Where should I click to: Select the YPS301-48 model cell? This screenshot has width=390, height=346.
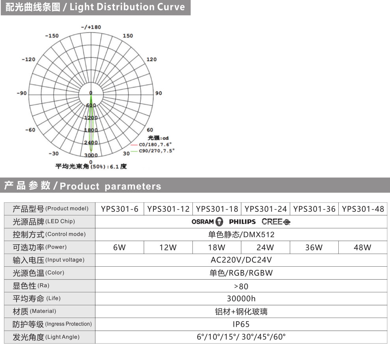pyautogui.click(x=362, y=209)
